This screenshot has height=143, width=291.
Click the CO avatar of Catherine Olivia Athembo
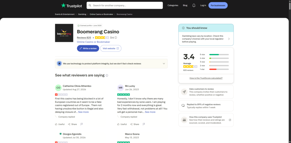pyautogui.click(x=58, y=88)
